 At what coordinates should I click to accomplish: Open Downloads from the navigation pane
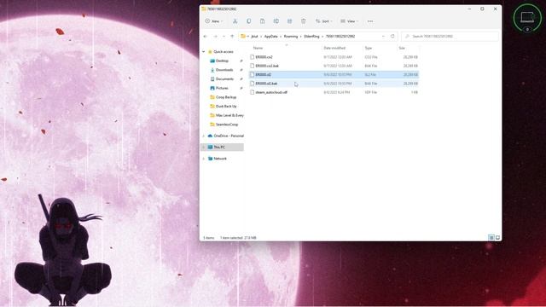tap(224, 70)
